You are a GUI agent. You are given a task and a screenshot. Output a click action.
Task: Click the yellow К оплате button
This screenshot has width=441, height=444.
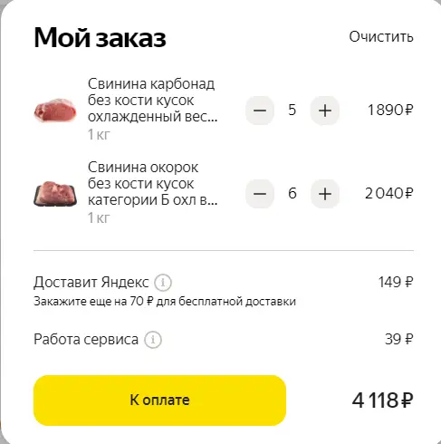(159, 401)
